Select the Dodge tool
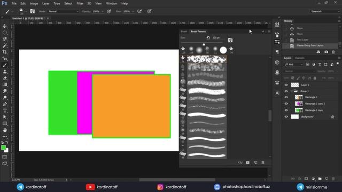 pos(5,98)
